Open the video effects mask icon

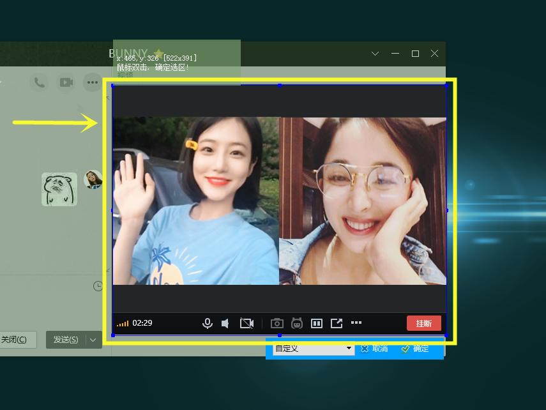[296, 324]
